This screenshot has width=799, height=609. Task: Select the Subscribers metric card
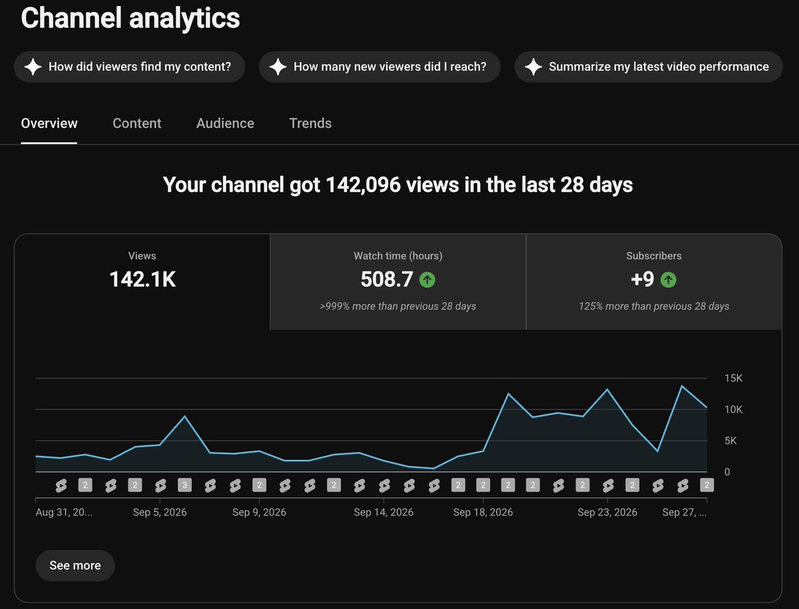pos(654,282)
